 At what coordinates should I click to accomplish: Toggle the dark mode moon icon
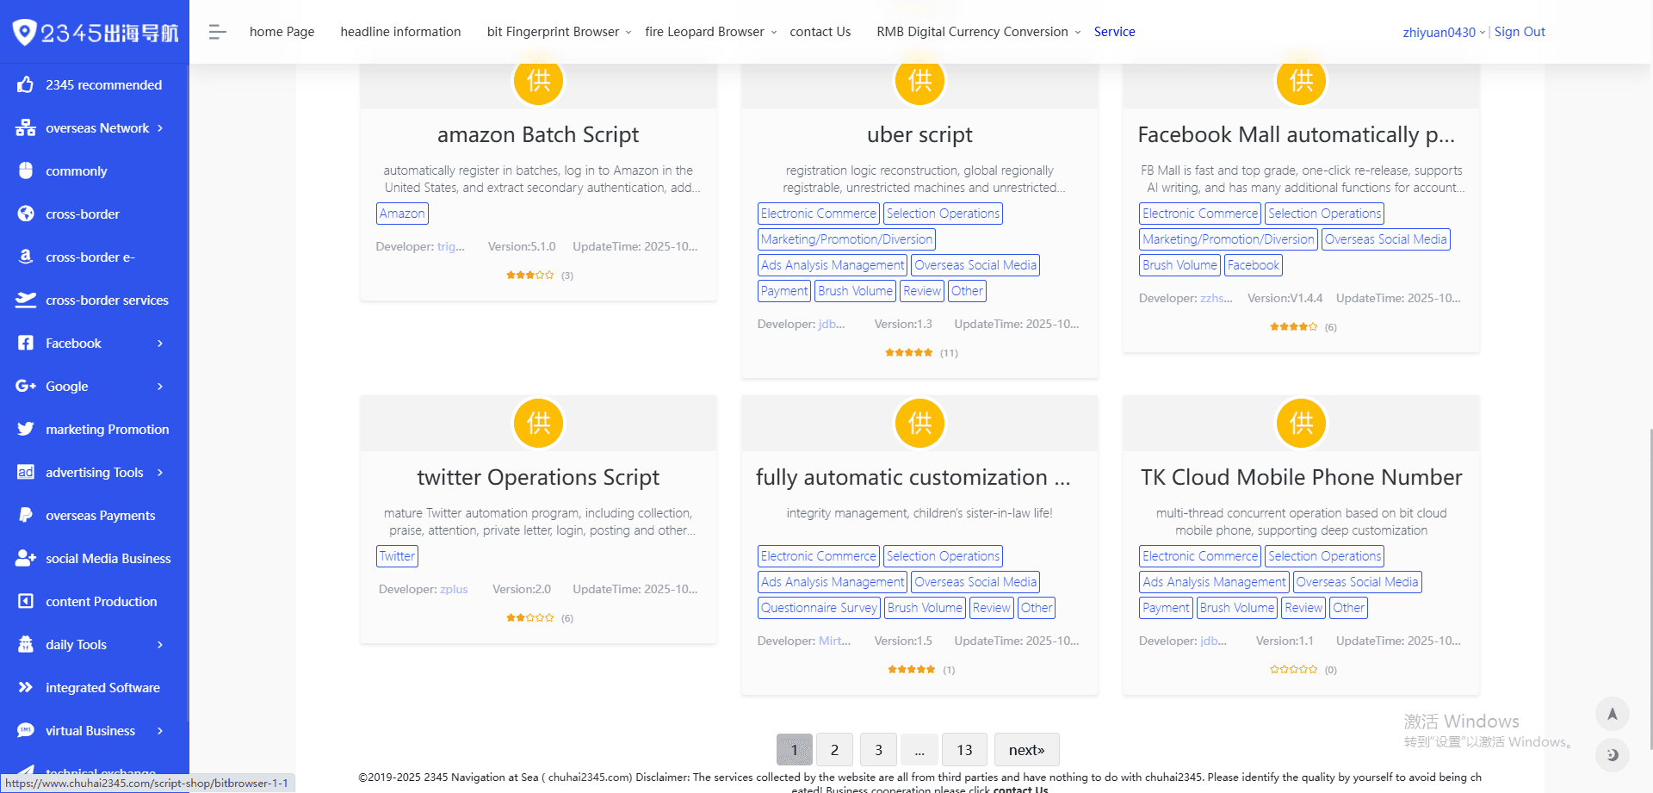(x=1612, y=755)
